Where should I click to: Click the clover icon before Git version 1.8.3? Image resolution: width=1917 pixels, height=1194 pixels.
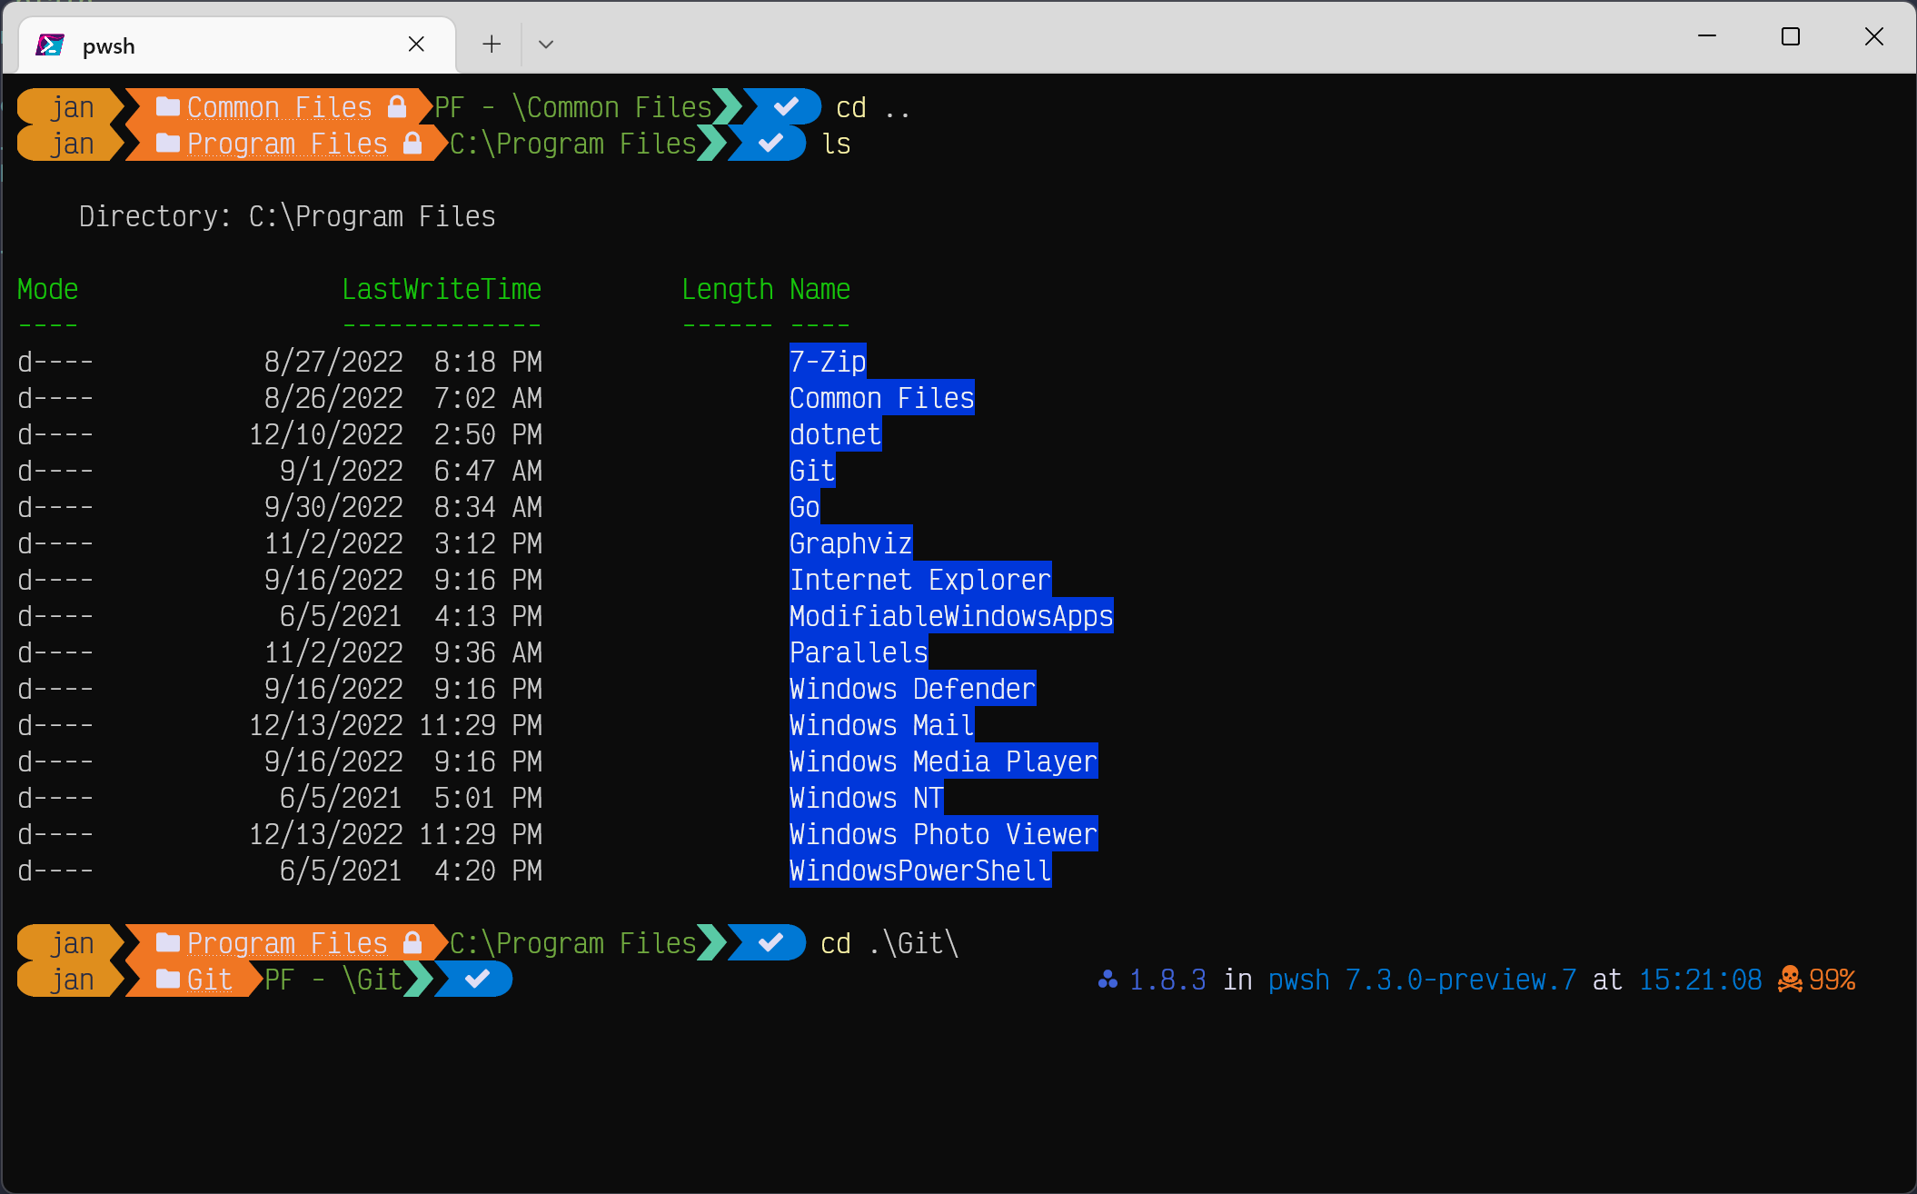tap(1106, 980)
